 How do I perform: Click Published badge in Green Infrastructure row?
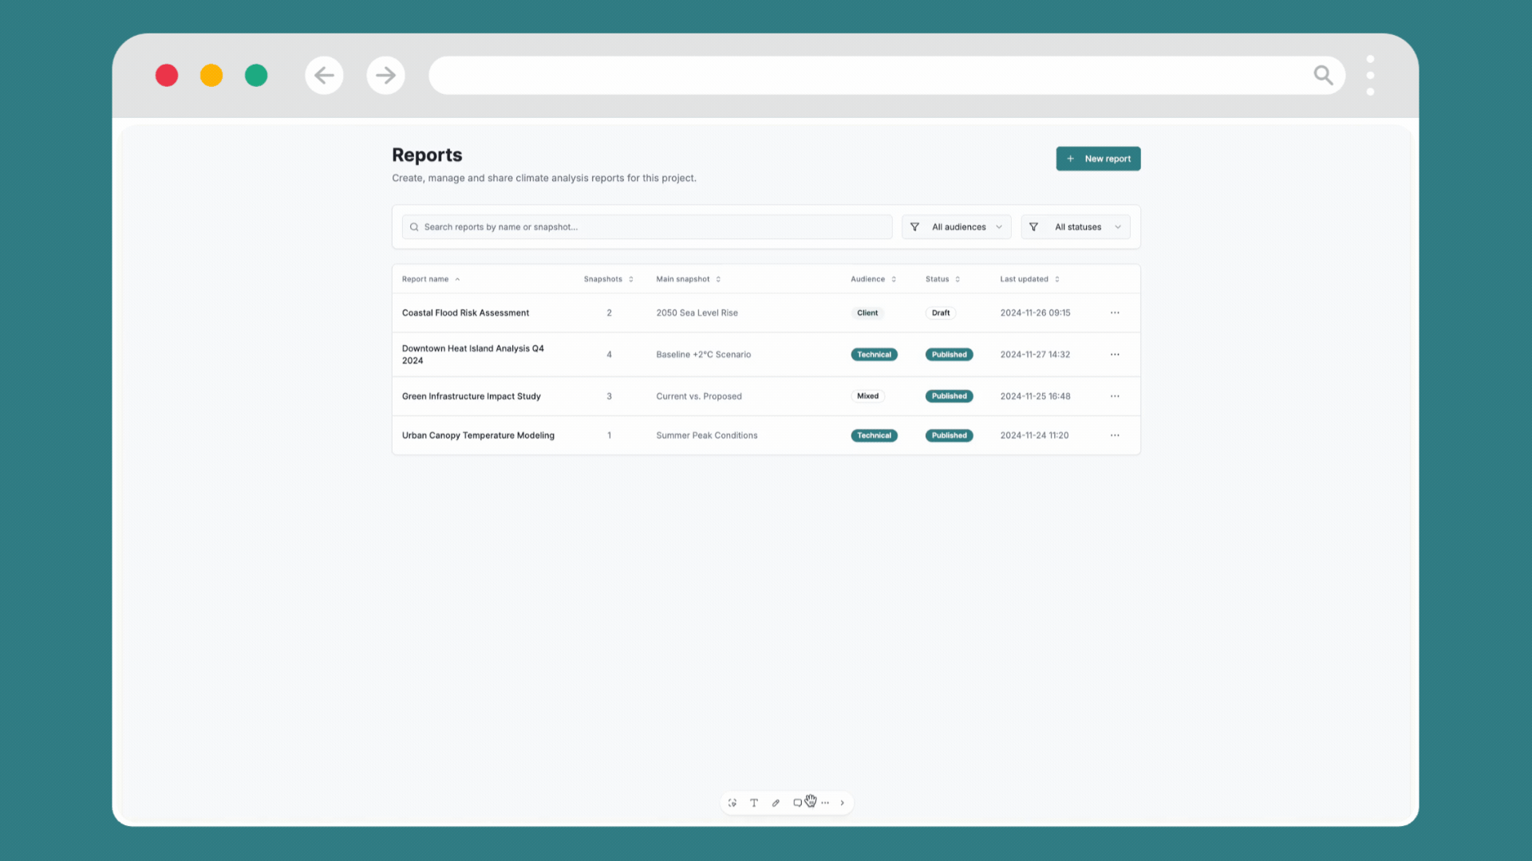pos(949,396)
